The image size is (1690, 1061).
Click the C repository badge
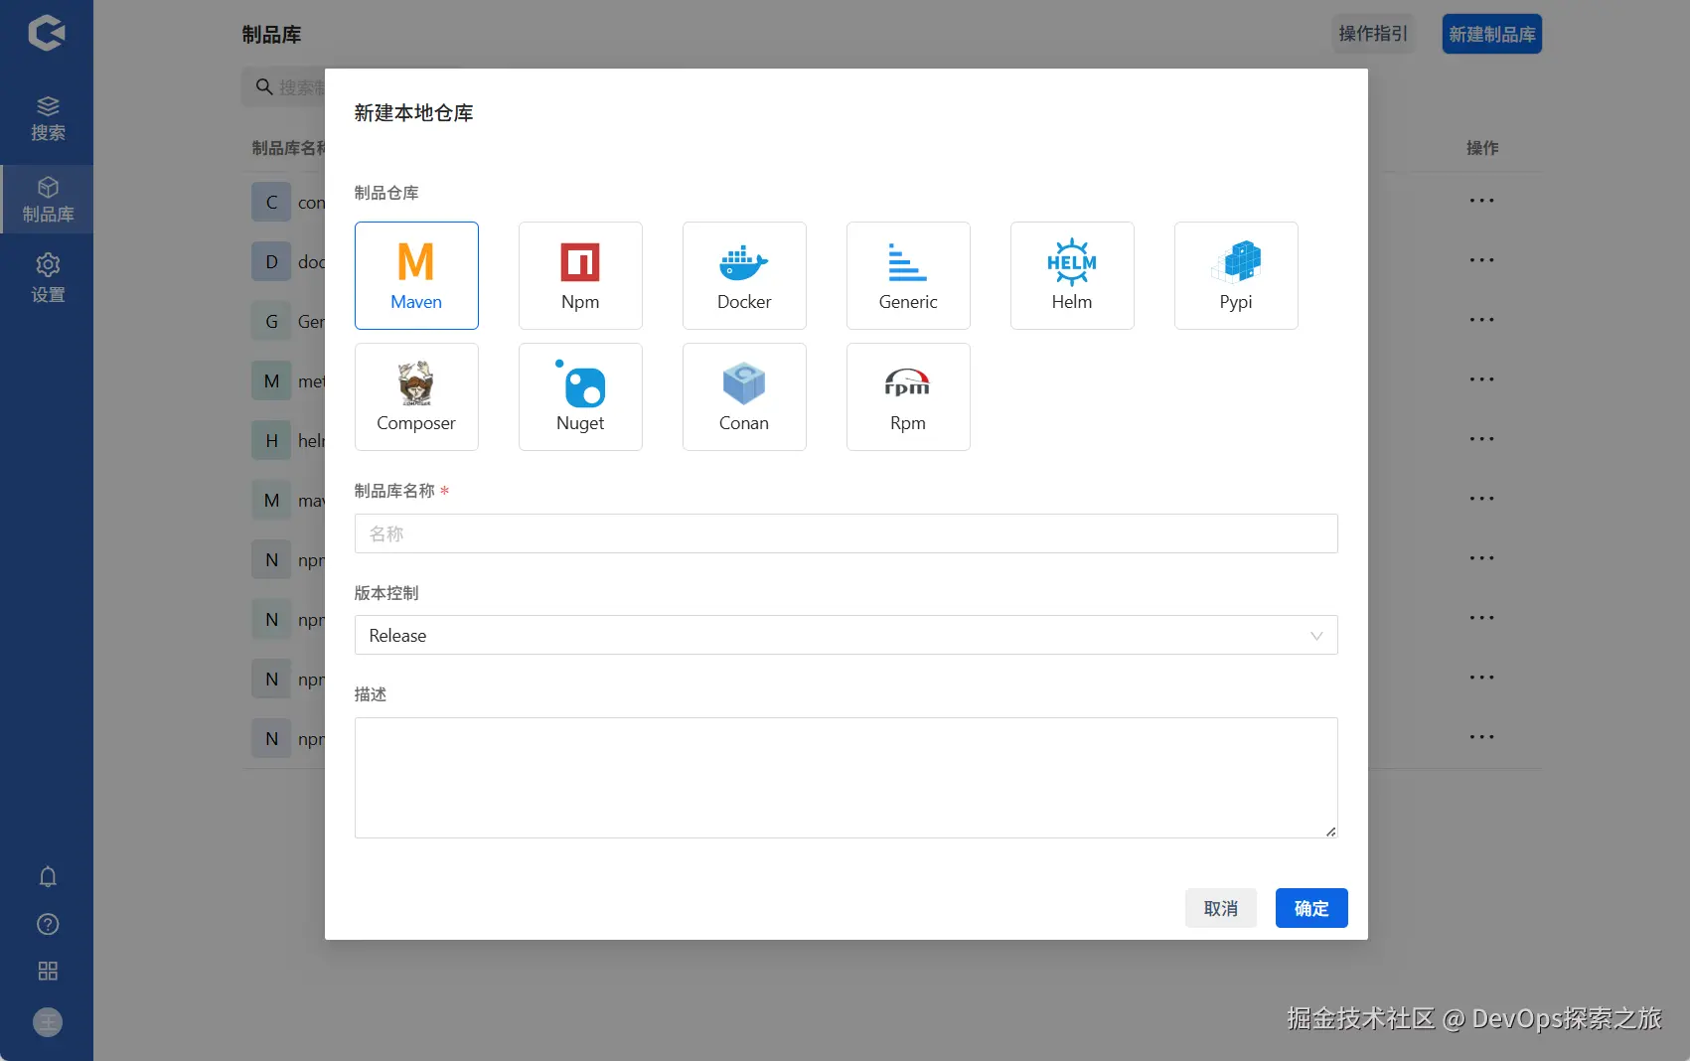tap(271, 202)
